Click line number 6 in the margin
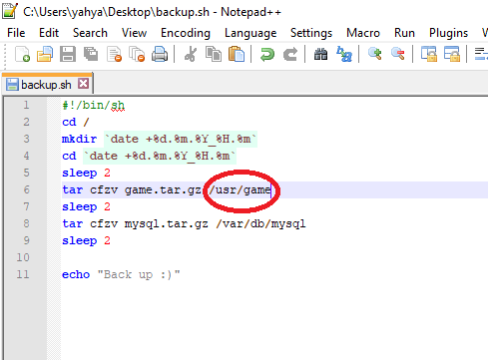The image size is (488, 360). click(26, 189)
